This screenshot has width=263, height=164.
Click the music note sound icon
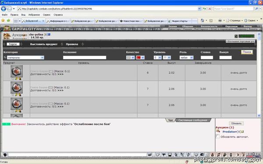(x=188, y=155)
